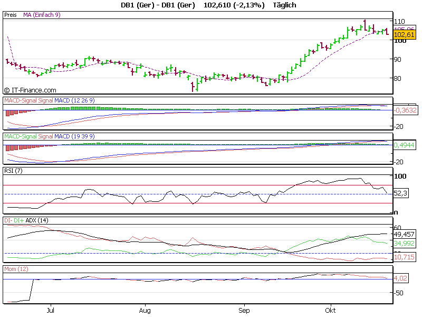Select the 'ADX (14)' indicator label

(37, 220)
